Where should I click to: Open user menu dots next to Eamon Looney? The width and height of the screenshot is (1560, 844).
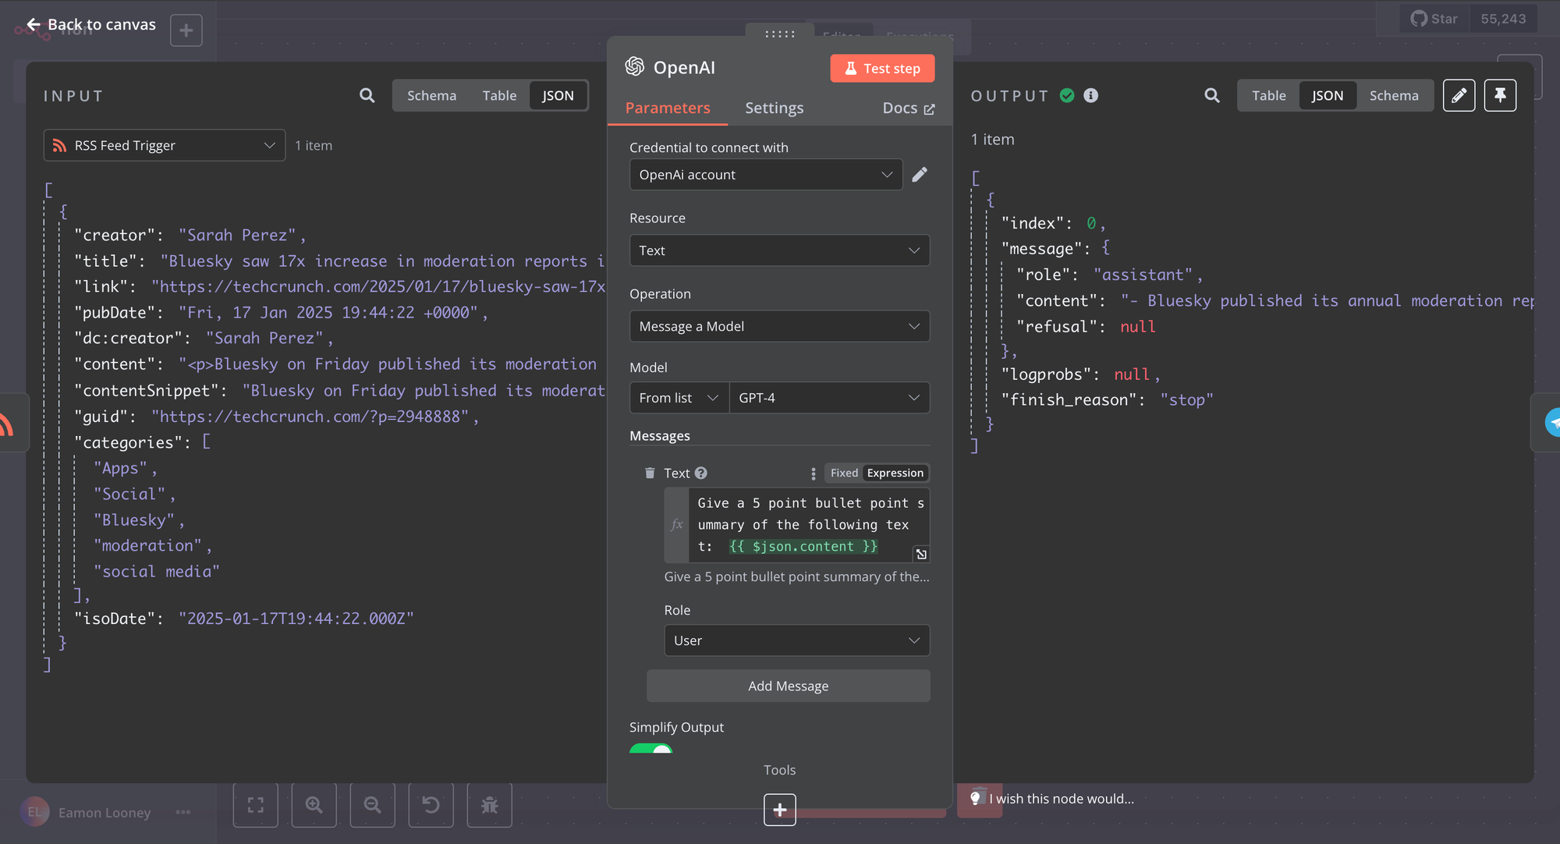pyautogui.click(x=183, y=812)
